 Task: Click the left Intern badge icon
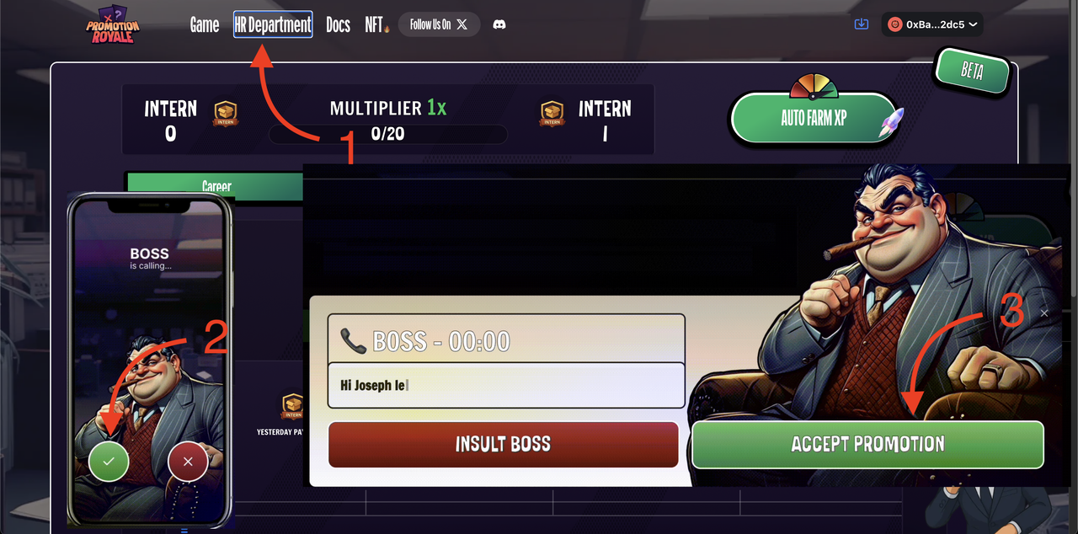225,114
